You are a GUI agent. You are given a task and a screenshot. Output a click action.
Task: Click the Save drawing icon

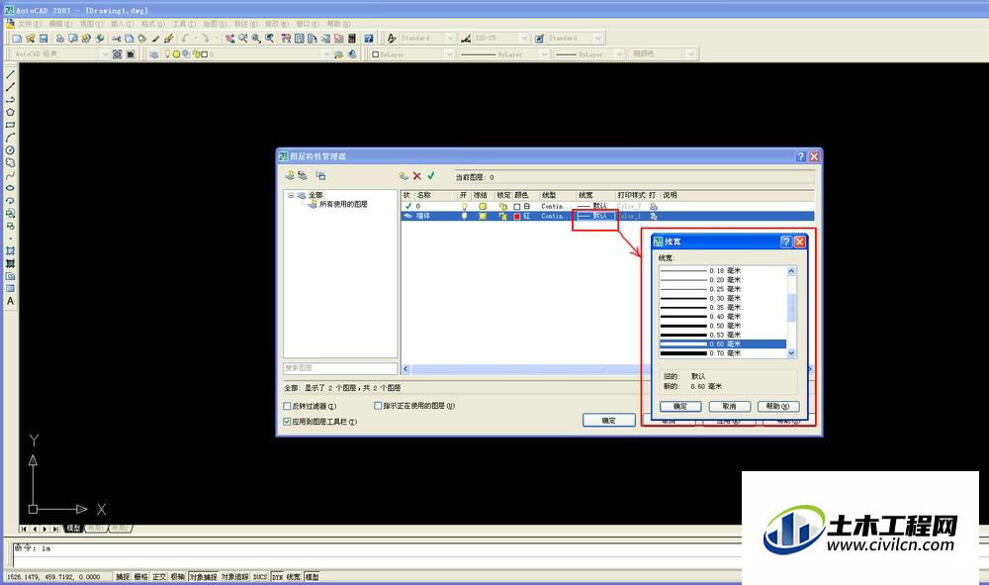44,39
